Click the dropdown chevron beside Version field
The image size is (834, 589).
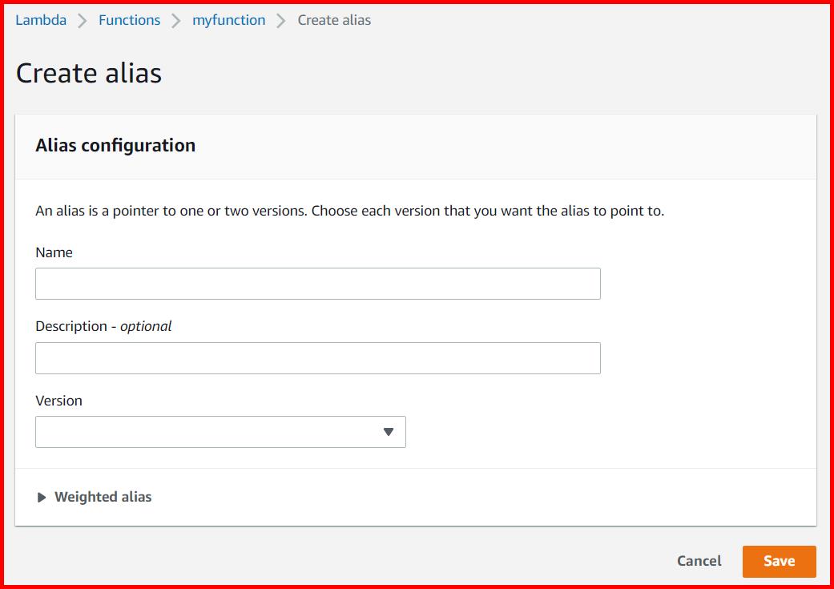tap(389, 432)
